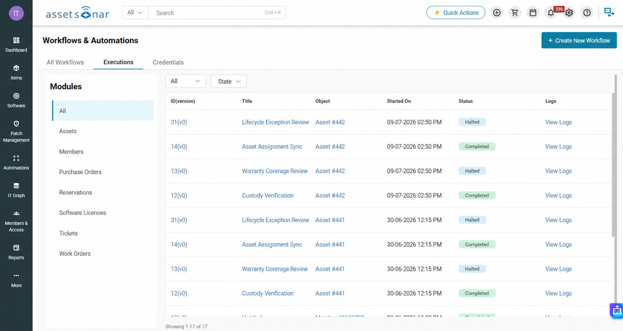
Task: View Logs for Custody Verification Asset #442
Action: 558,195
